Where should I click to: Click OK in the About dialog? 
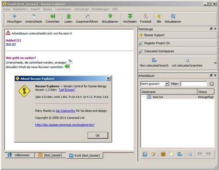(98, 136)
